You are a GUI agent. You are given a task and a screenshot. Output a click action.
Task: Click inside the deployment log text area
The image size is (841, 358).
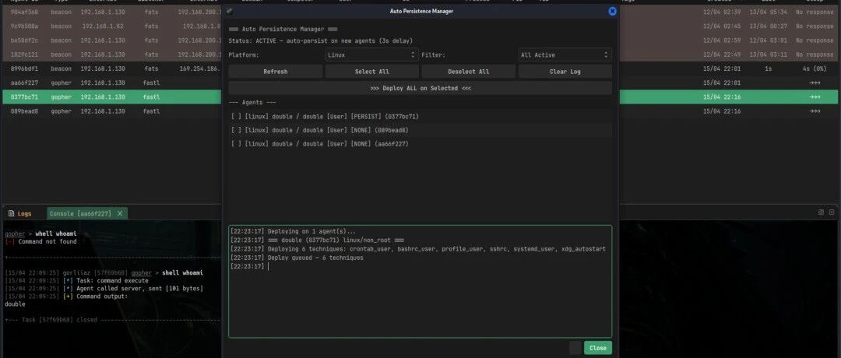click(420, 282)
